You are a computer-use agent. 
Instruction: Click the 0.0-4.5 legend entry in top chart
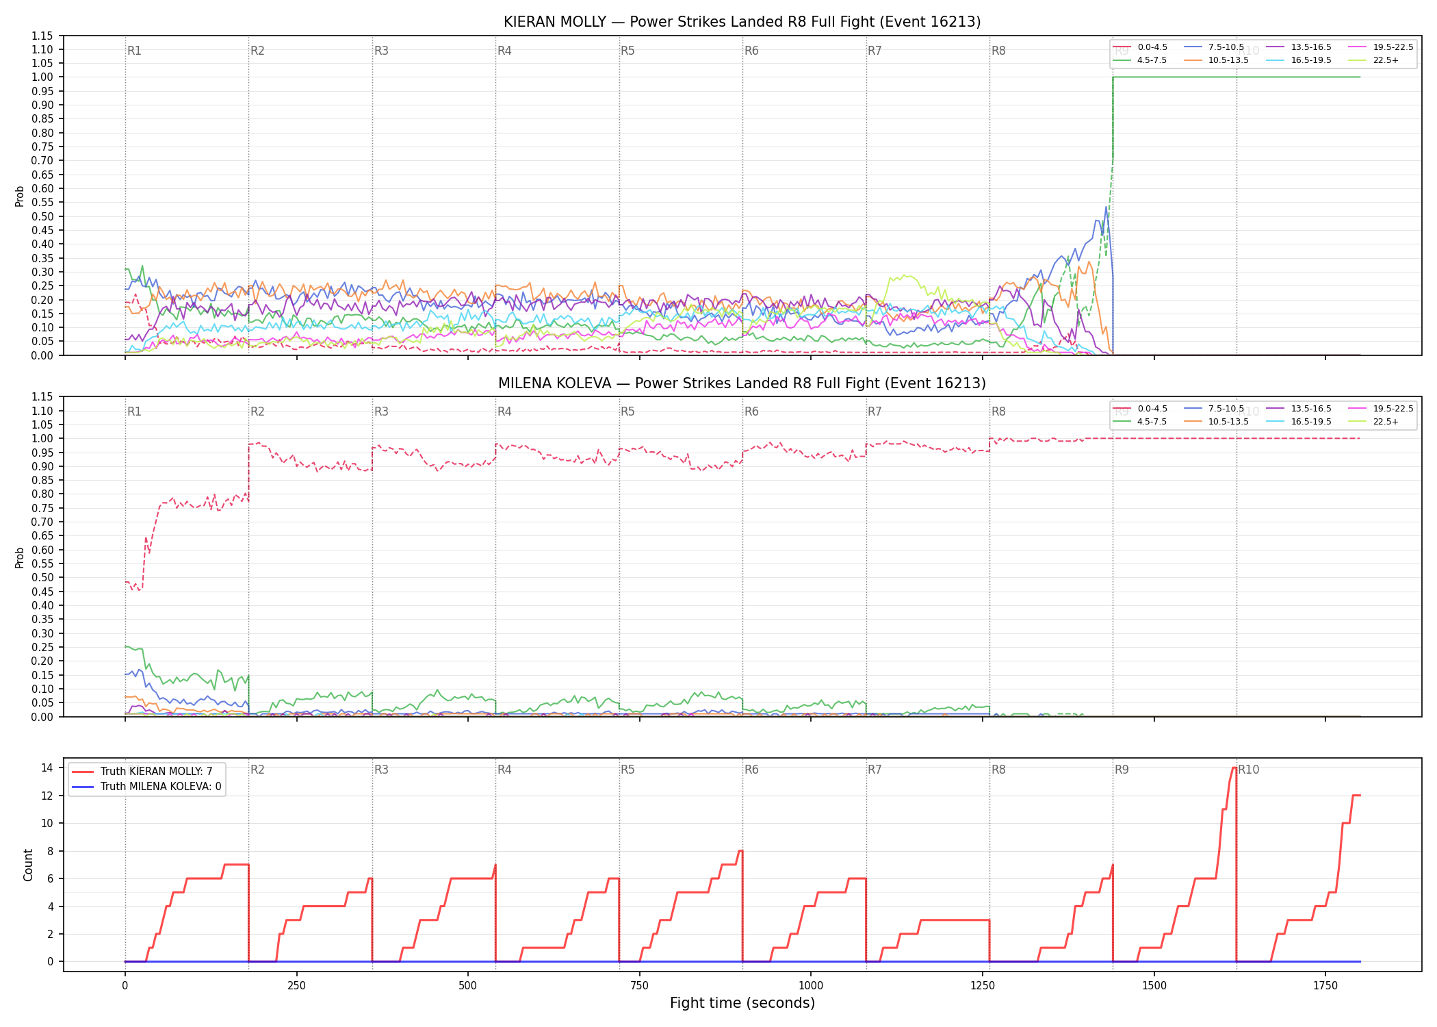pyautogui.click(x=1140, y=47)
